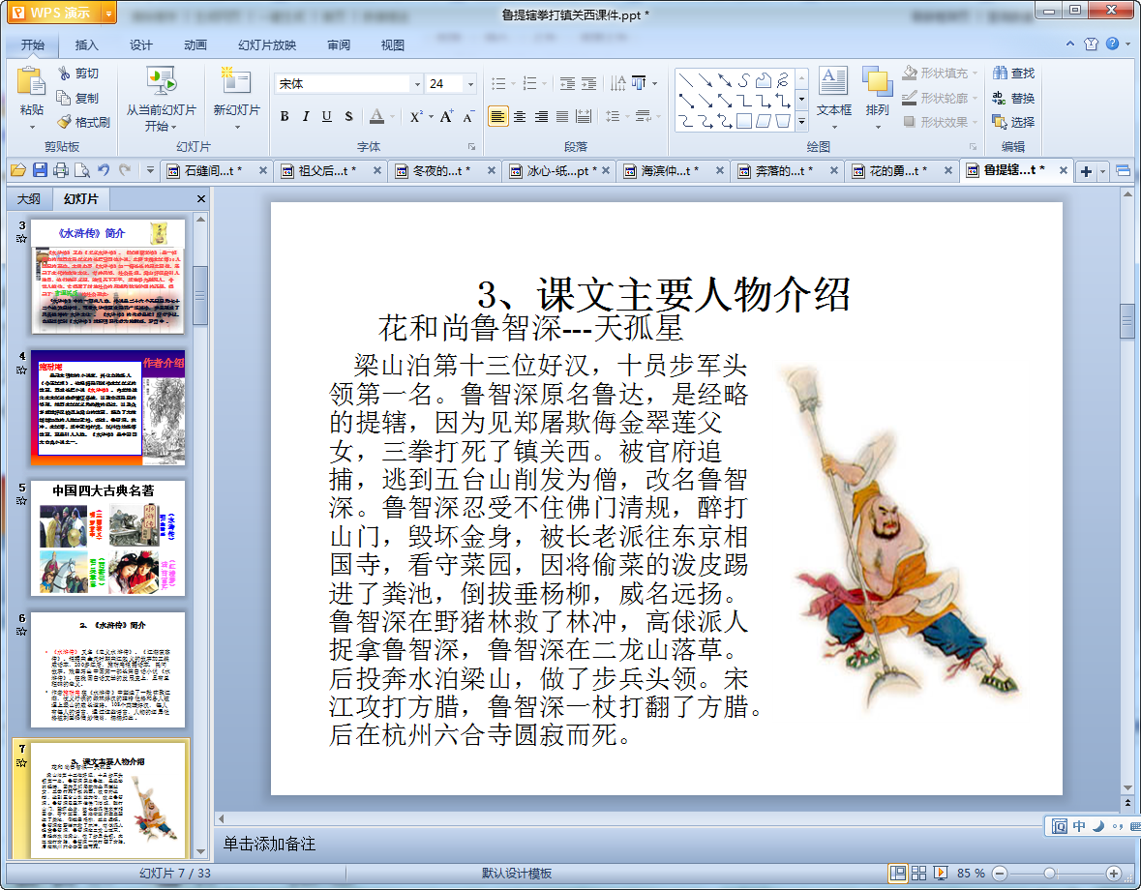Close the 冰心-纸 document tab
Image resolution: width=1141 pixels, height=890 pixels.
tap(606, 171)
